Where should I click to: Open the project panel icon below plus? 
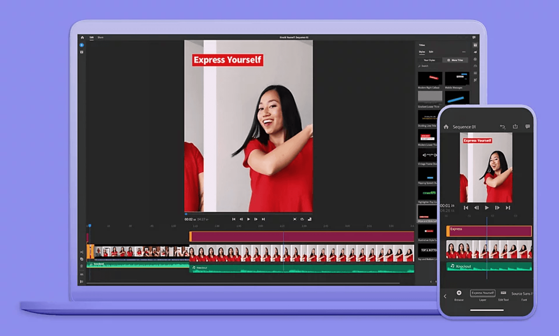81,52
